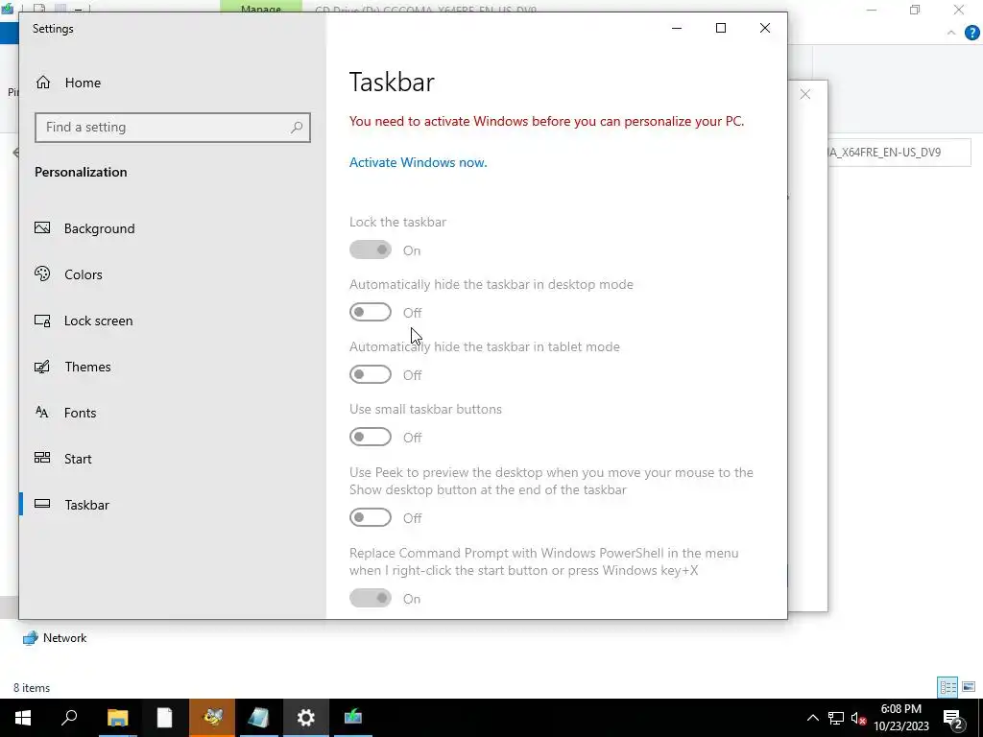
Task: Maximize the Settings window
Action: (721, 28)
